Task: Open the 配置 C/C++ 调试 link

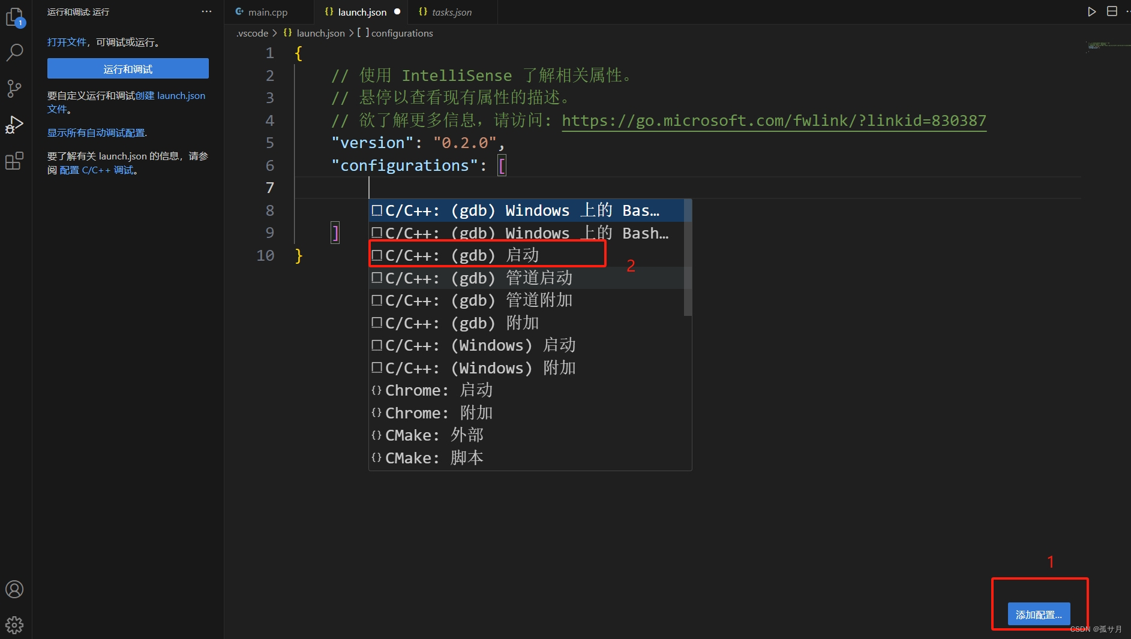Action: tap(97, 170)
